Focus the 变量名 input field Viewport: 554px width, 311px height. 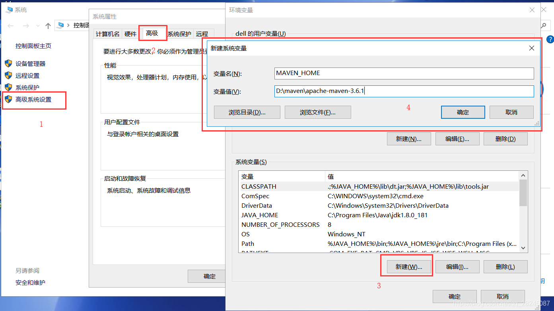coord(404,73)
